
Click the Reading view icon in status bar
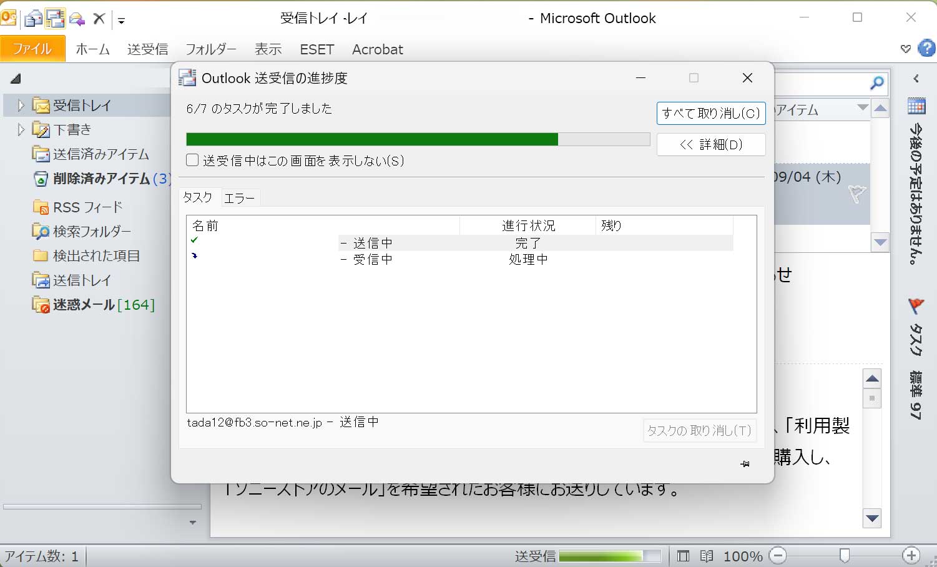tap(707, 556)
